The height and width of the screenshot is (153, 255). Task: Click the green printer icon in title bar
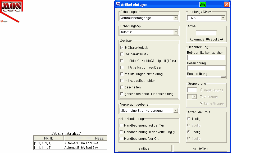(x=203, y=4)
